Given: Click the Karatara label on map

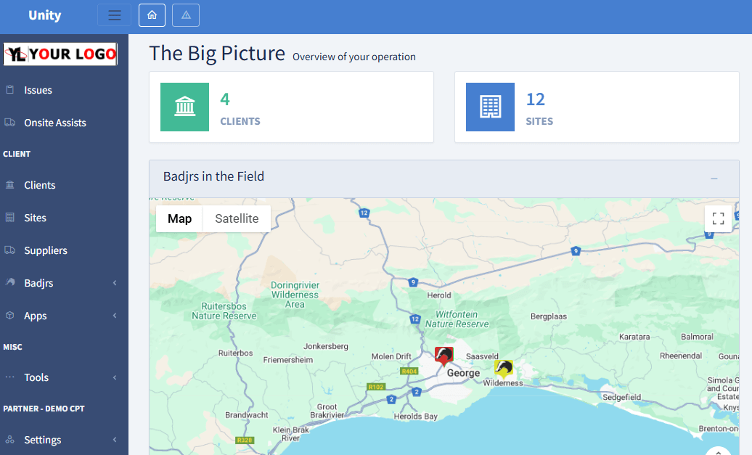Looking at the screenshot, I should coord(634,337).
